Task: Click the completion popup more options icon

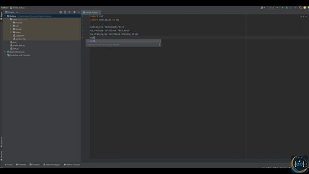Action: pyautogui.click(x=159, y=44)
